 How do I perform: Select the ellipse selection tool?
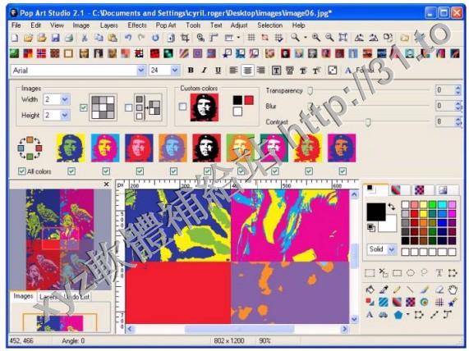(x=411, y=273)
